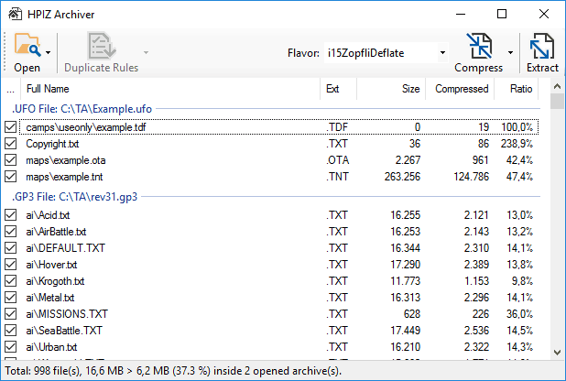
Task: Click the scrollbar down arrow
Action: point(558,353)
